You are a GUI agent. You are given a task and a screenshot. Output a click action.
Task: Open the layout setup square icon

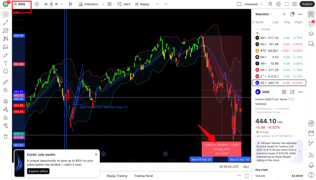[x=239, y=4]
